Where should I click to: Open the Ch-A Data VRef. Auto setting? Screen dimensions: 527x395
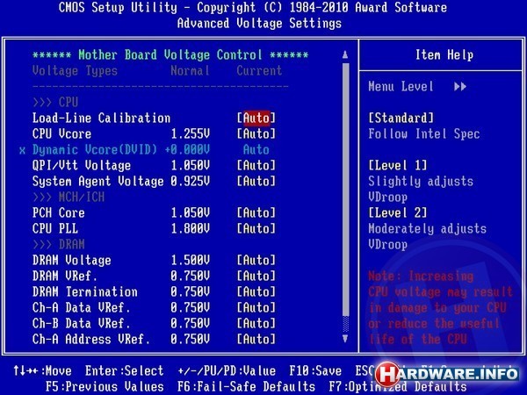tap(256, 307)
